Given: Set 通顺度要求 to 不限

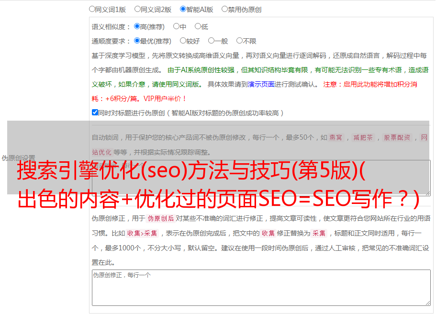Looking at the screenshot, I should (239, 41).
